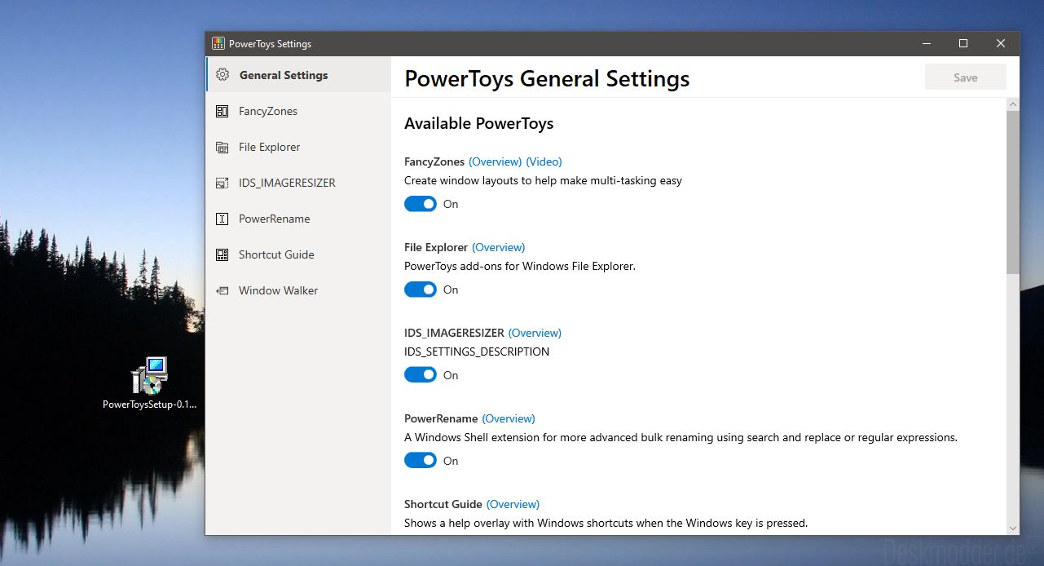Click the Window Walker sidebar icon
Screen dimensions: 1044x566
[222, 290]
